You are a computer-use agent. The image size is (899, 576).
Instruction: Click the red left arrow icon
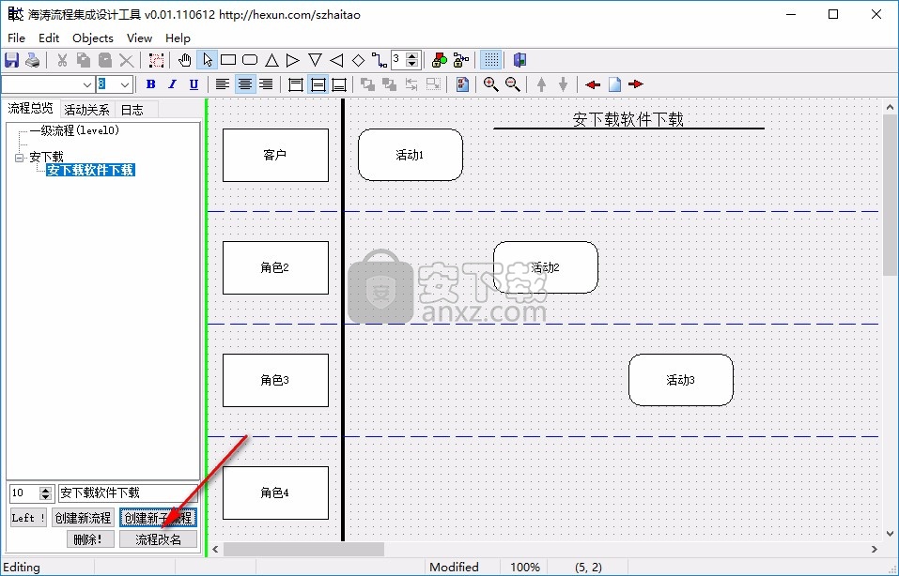click(592, 84)
